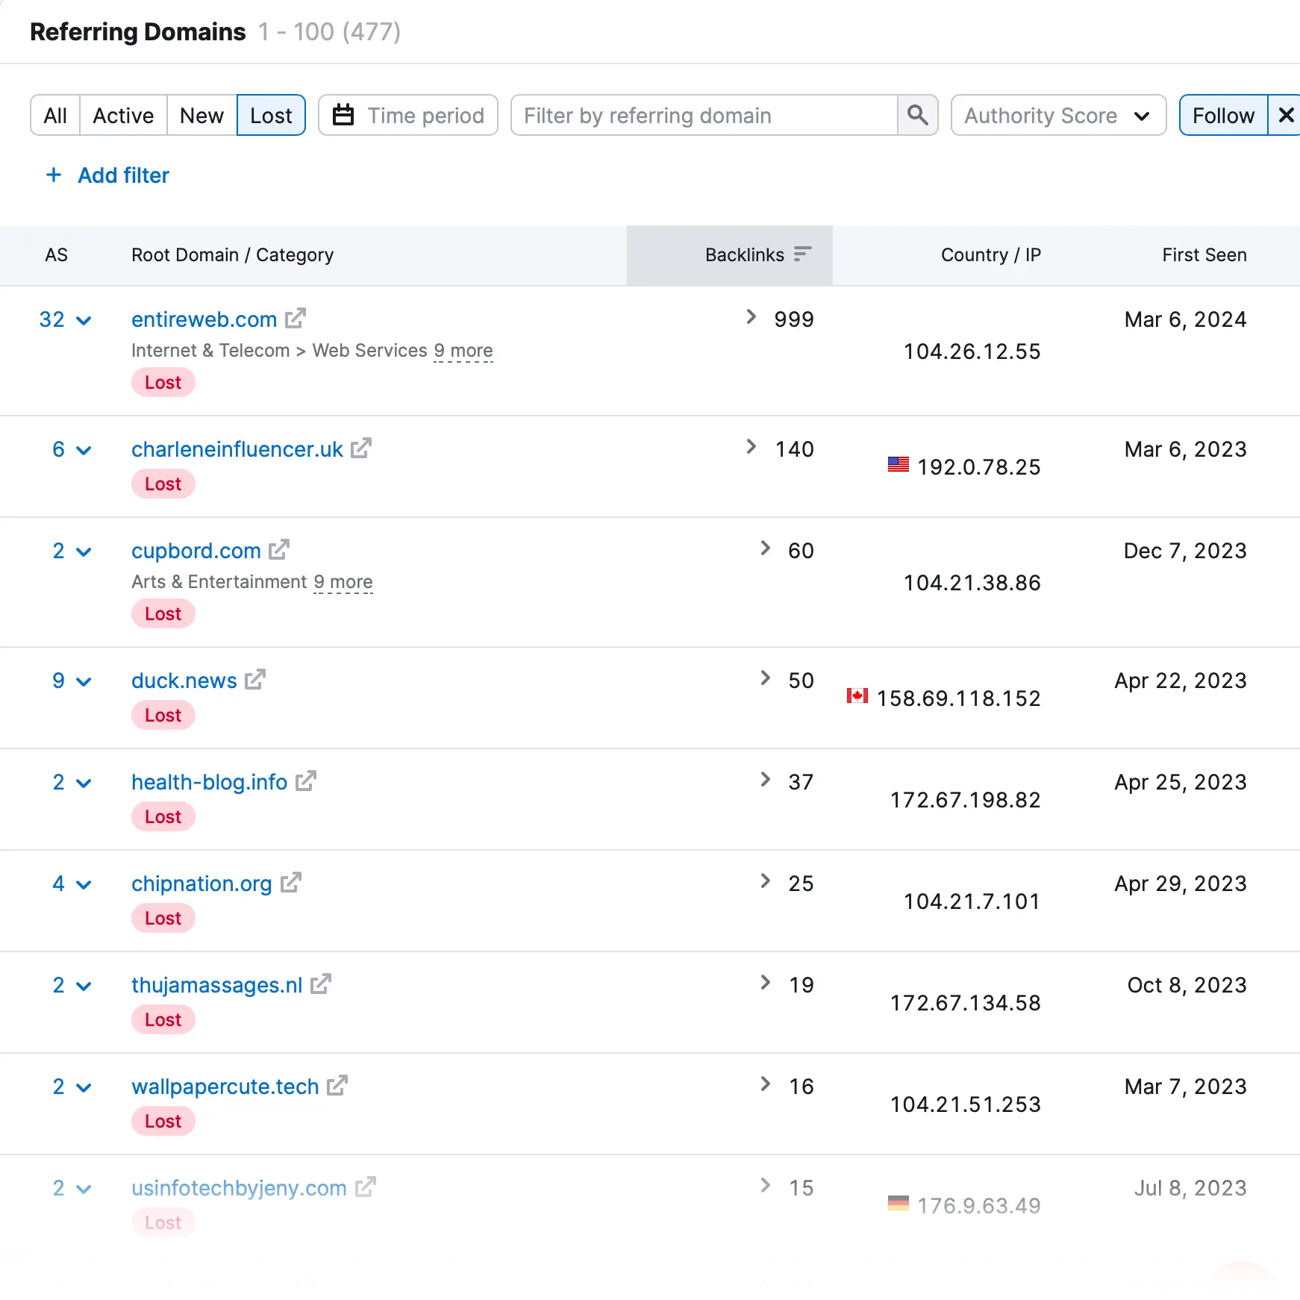Expand AS chevron for thujamassages.nl row
1300x1300 pixels.
tap(84, 985)
